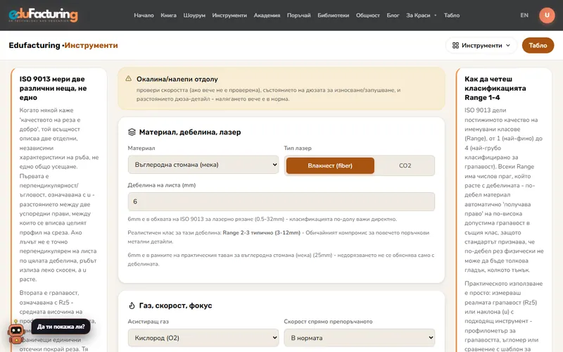Open the Скорост dropdown showing В нормата

pyautogui.click(x=360, y=338)
